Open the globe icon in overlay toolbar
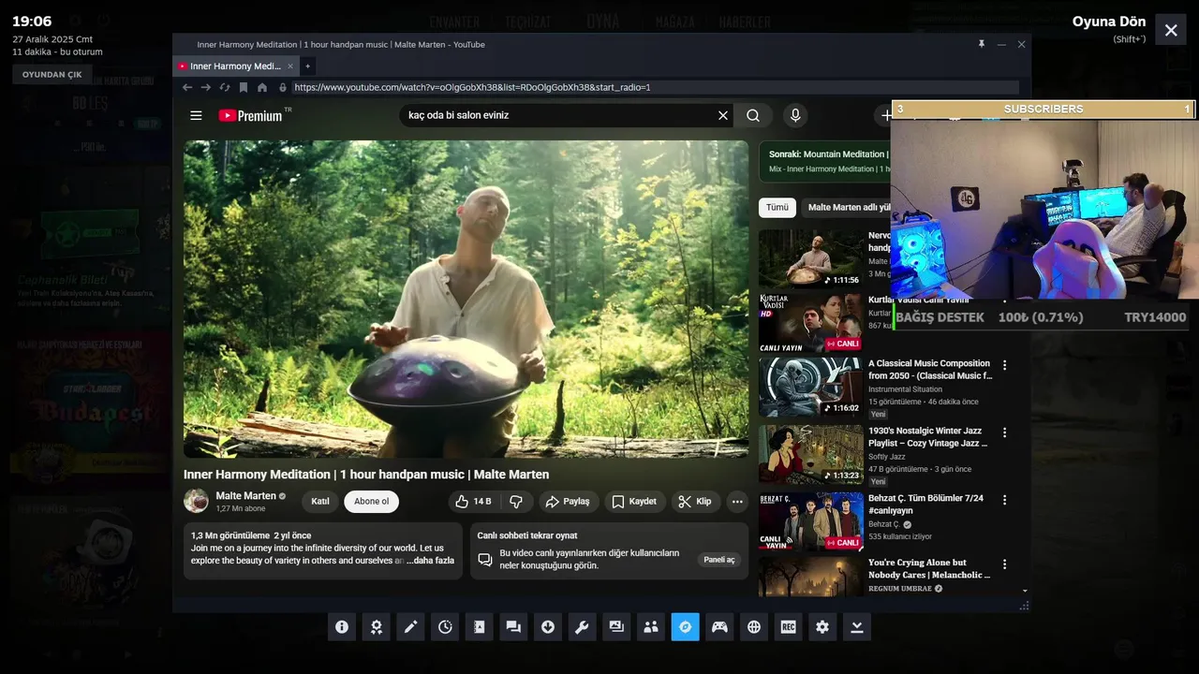Viewport: 1199px width, 674px height. coord(754,627)
